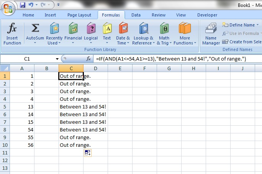
Task: Switch to the Developer tab
Action: pyautogui.click(x=207, y=15)
